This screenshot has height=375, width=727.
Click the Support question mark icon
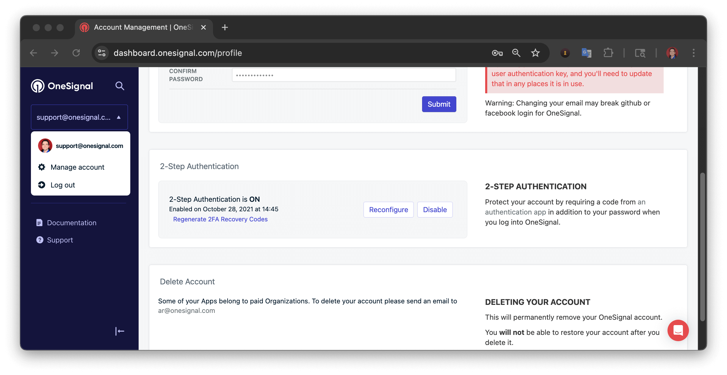coord(40,240)
